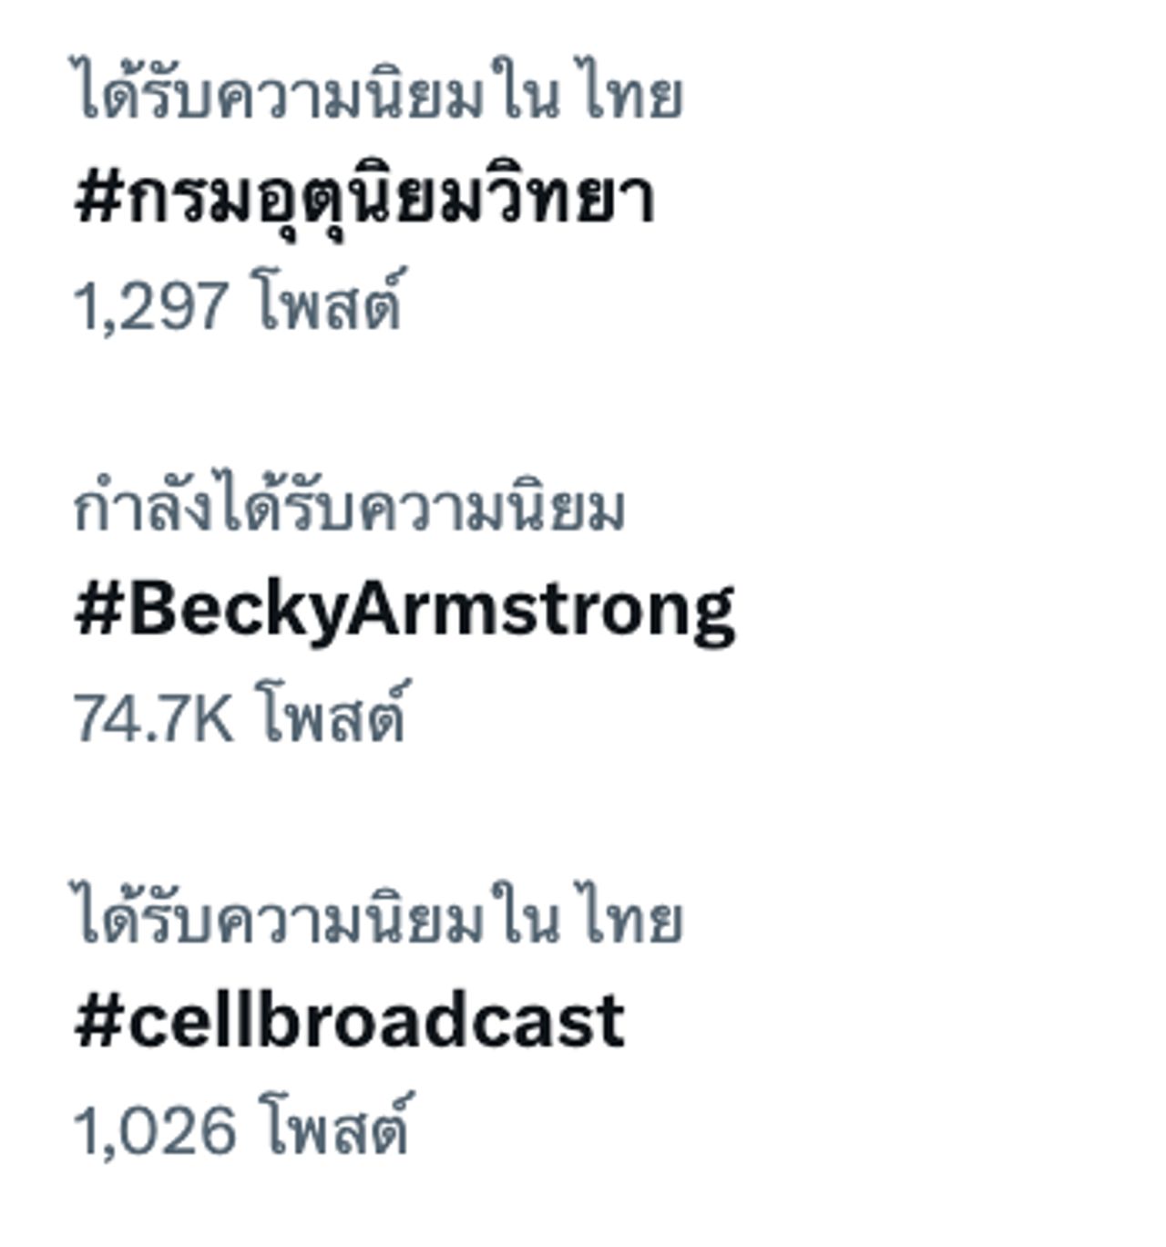Click the # symbol of #กรมอุตุนิยมวิทยา

tap(97, 199)
